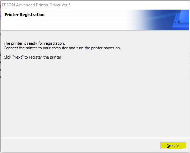
Task: Click the white header area beside the heading
Action: 85,20
